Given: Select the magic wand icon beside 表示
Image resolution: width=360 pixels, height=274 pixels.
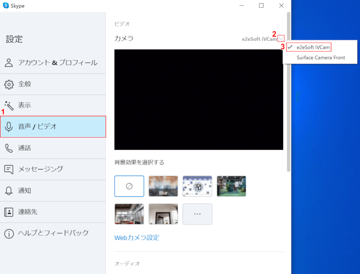Looking at the screenshot, I should tap(9, 105).
